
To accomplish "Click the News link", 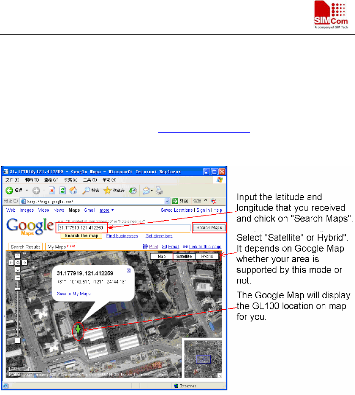I will point(59,210).
